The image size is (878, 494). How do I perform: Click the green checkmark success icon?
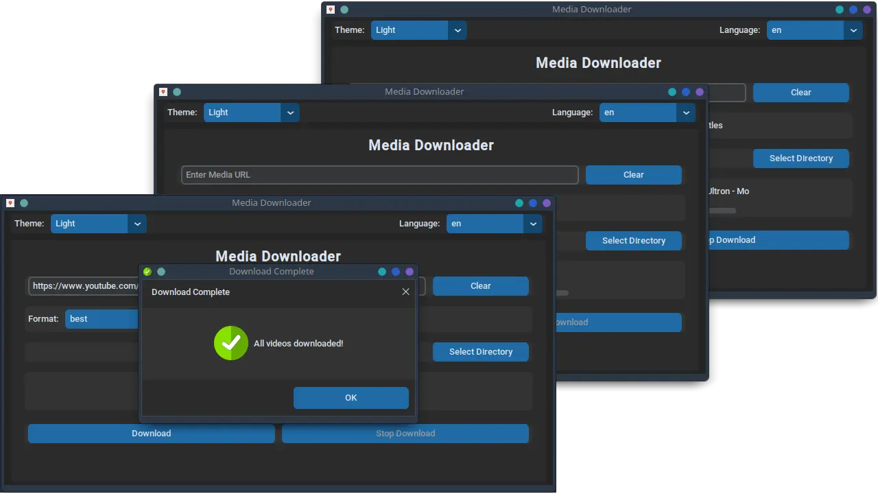click(x=231, y=343)
